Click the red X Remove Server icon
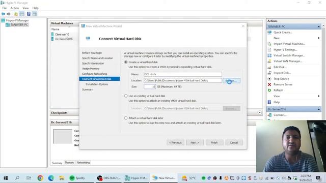This screenshot has width=326, height=183. (x=269, y=84)
